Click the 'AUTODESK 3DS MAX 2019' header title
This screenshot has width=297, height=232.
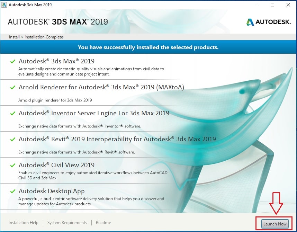tap(58, 22)
